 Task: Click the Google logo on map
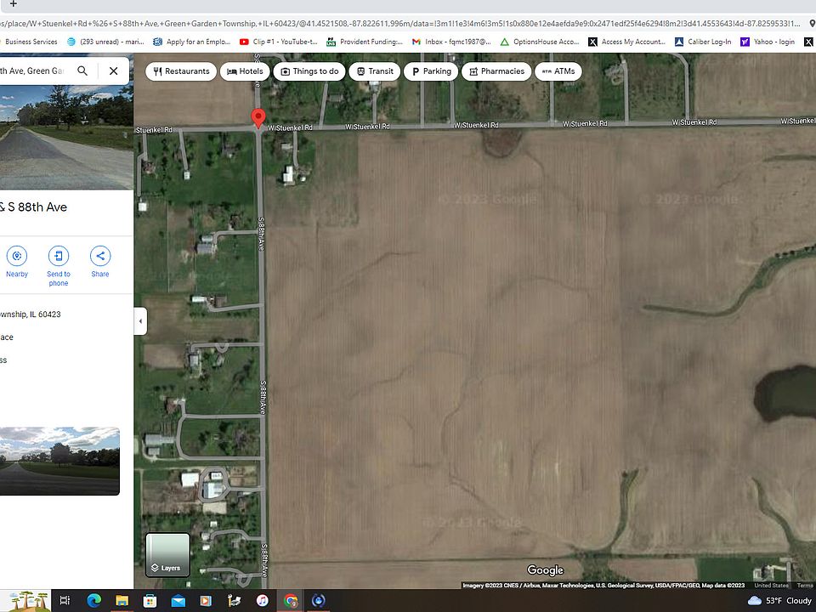click(545, 570)
